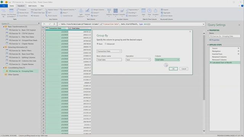Switch to the View ribbon tab
Viewport: 244px width, 137px height.
[42, 6]
